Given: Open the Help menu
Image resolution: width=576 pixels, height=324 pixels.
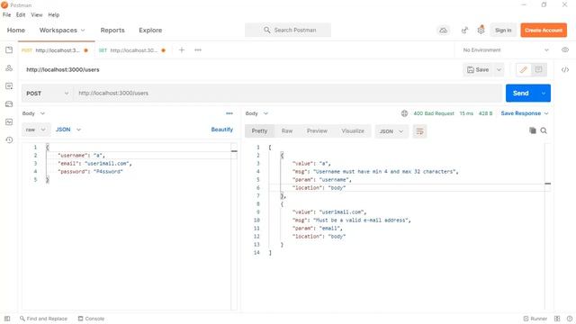Looking at the screenshot, I should [x=54, y=14].
